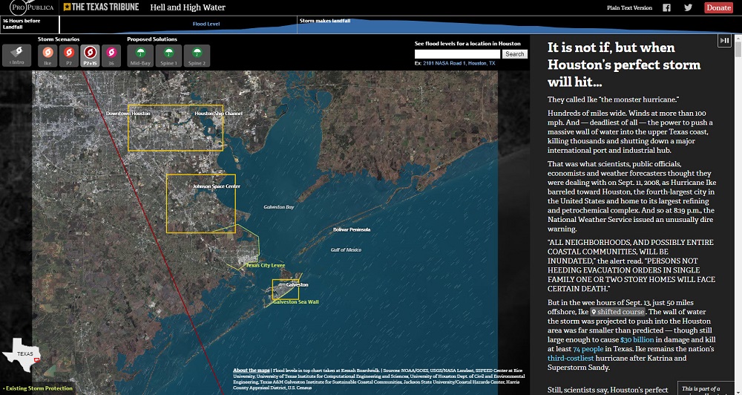Focus the Houston location search field
The height and width of the screenshot is (395, 742).
click(457, 54)
